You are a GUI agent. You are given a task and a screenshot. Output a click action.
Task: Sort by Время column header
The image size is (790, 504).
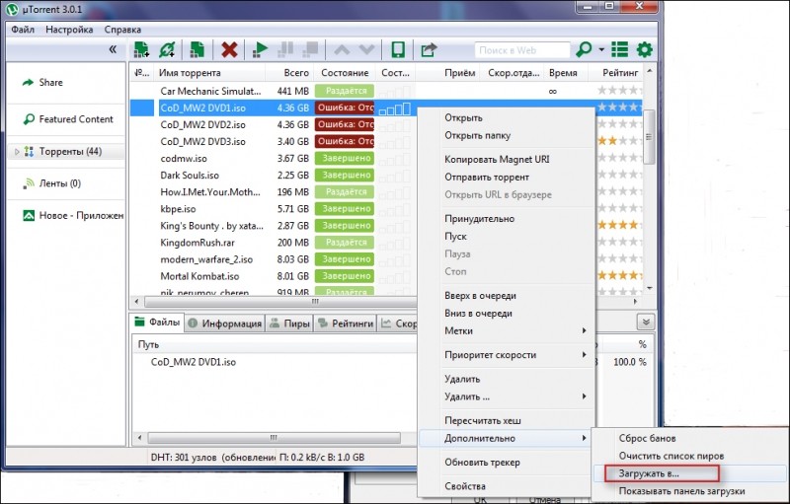click(x=563, y=73)
